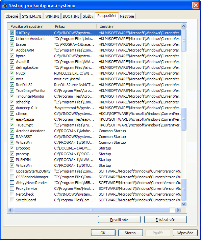Image resolution: width=201 pixels, height=240 pixels.
Task: Open the WIN.INI tab
Action: pos(52,16)
